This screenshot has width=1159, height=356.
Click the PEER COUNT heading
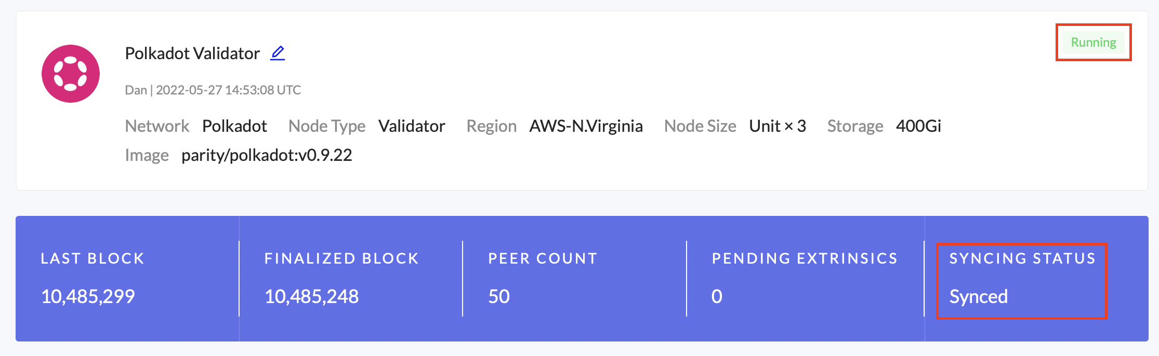point(543,258)
